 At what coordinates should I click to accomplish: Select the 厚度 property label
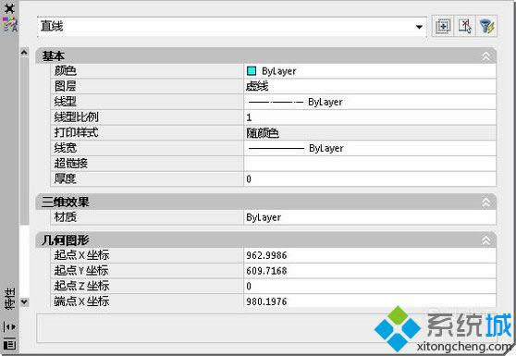pyautogui.click(x=65, y=178)
